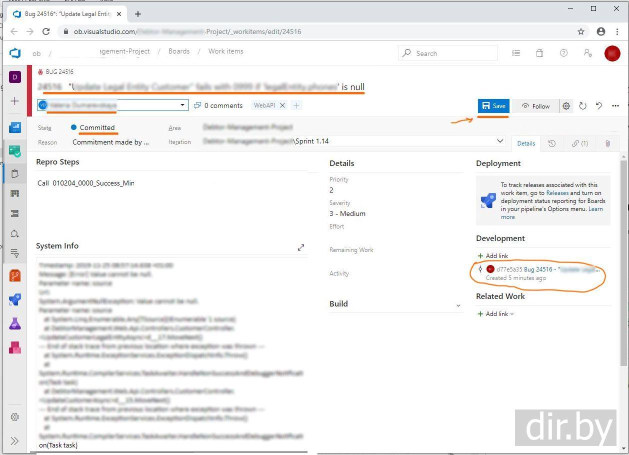Toggle Follow on this work item

535,106
